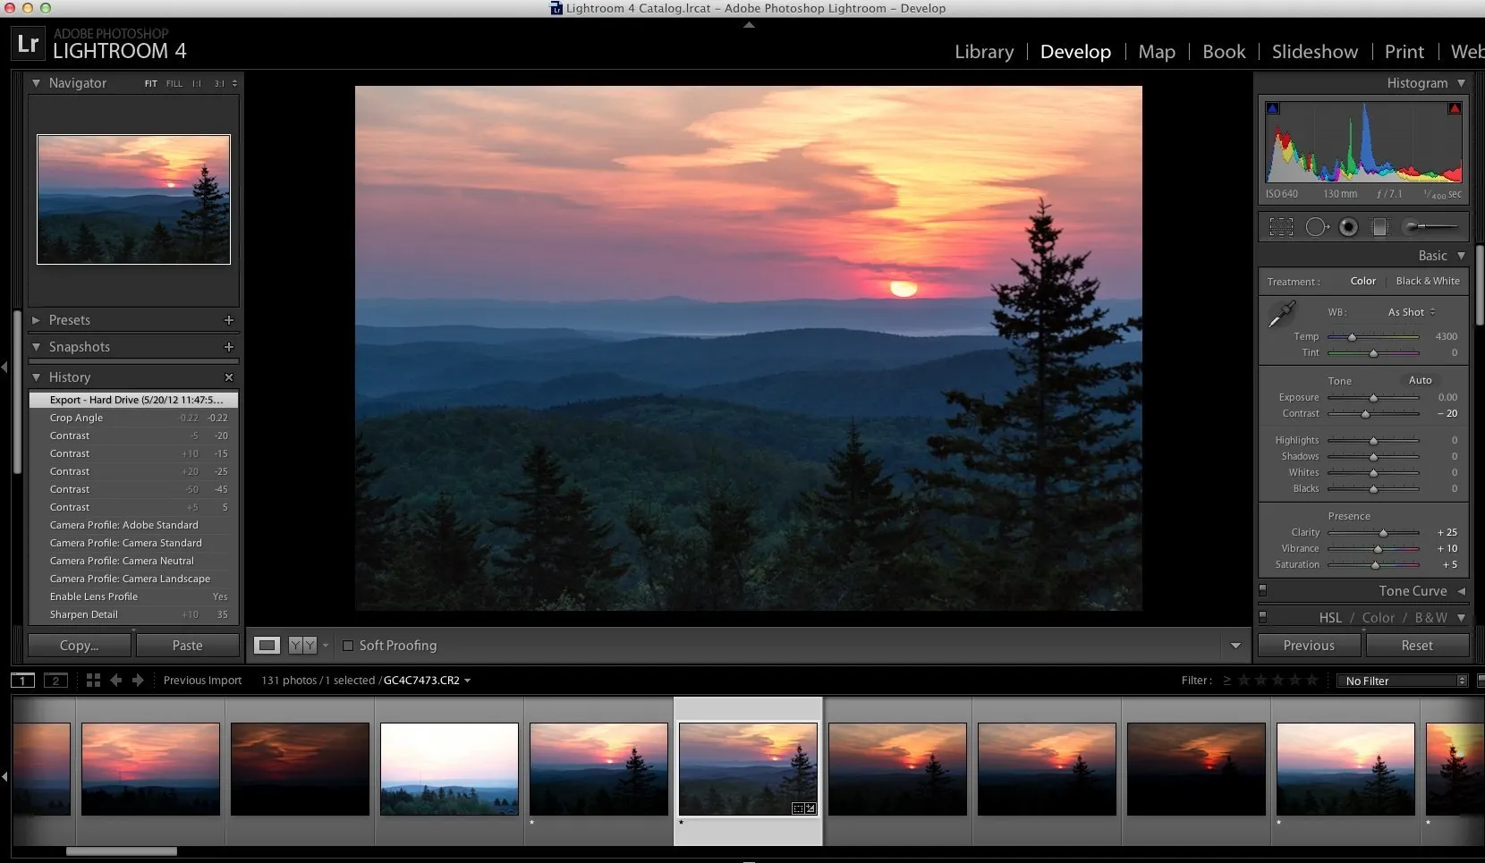Select the Crop Overlay tool
The width and height of the screenshot is (1485, 863).
pyautogui.click(x=1282, y=226)
